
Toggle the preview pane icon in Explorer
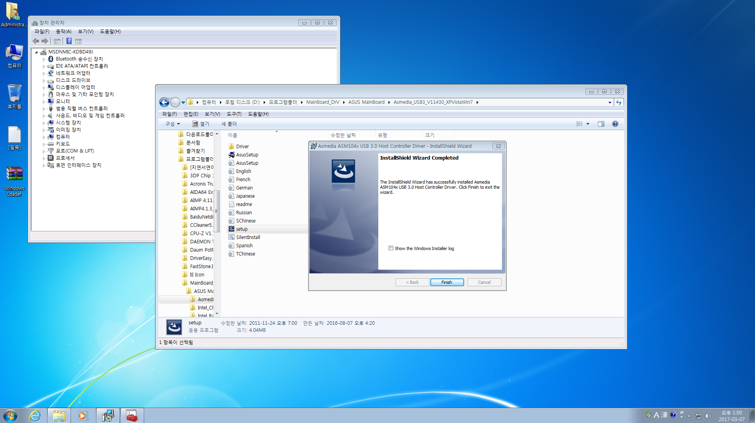[x=601, y=124]
